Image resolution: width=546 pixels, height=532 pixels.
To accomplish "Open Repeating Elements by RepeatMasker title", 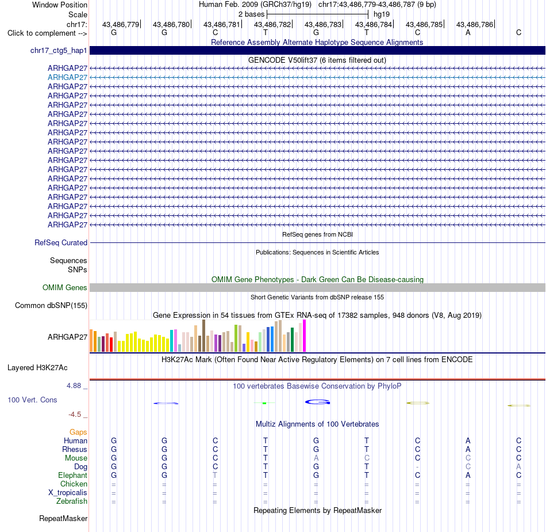I will [317, 510].
